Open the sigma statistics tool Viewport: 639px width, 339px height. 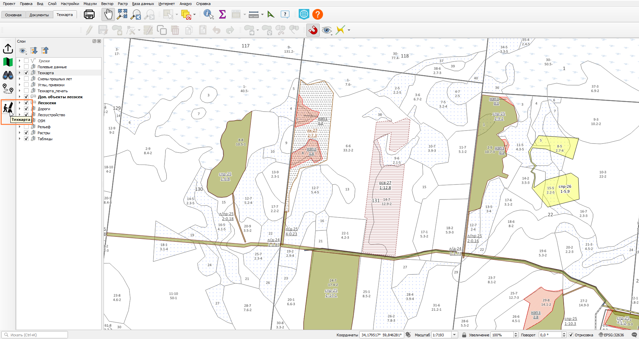coord(222,14)
